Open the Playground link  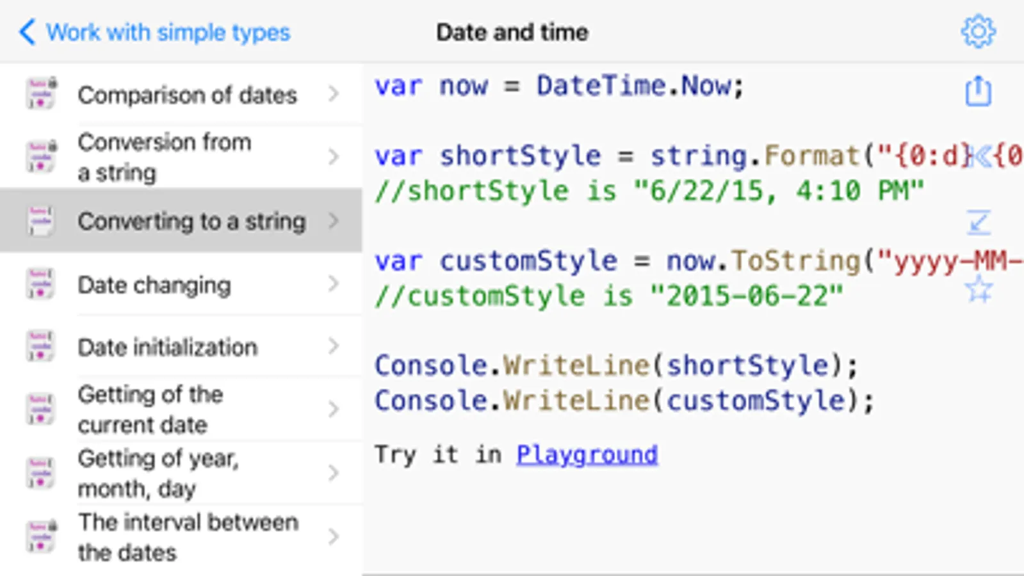click(x=587, y=454)
